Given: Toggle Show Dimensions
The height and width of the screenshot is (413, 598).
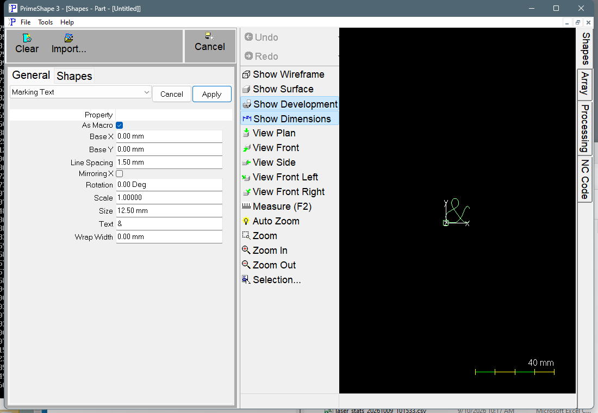Looking at the screenshot, I should (290, 118).
